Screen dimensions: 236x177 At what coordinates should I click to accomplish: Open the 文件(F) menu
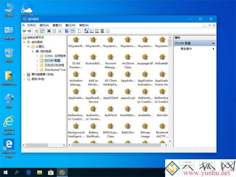31,25
